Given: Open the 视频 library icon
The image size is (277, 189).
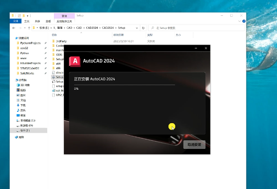Looking at the screenshot, I should tap(18, 90).
